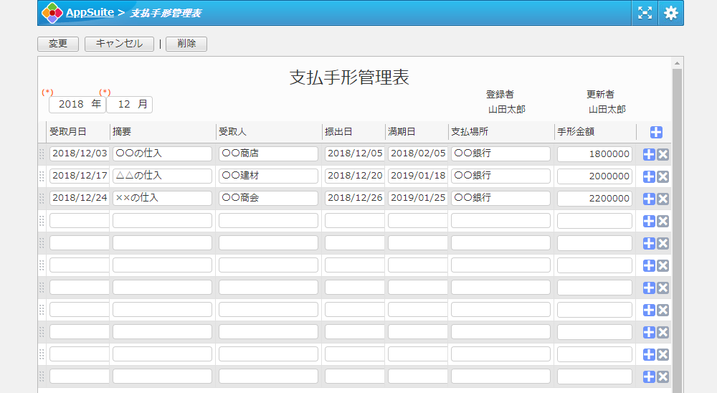Click the 削除 button

(186, 44)
